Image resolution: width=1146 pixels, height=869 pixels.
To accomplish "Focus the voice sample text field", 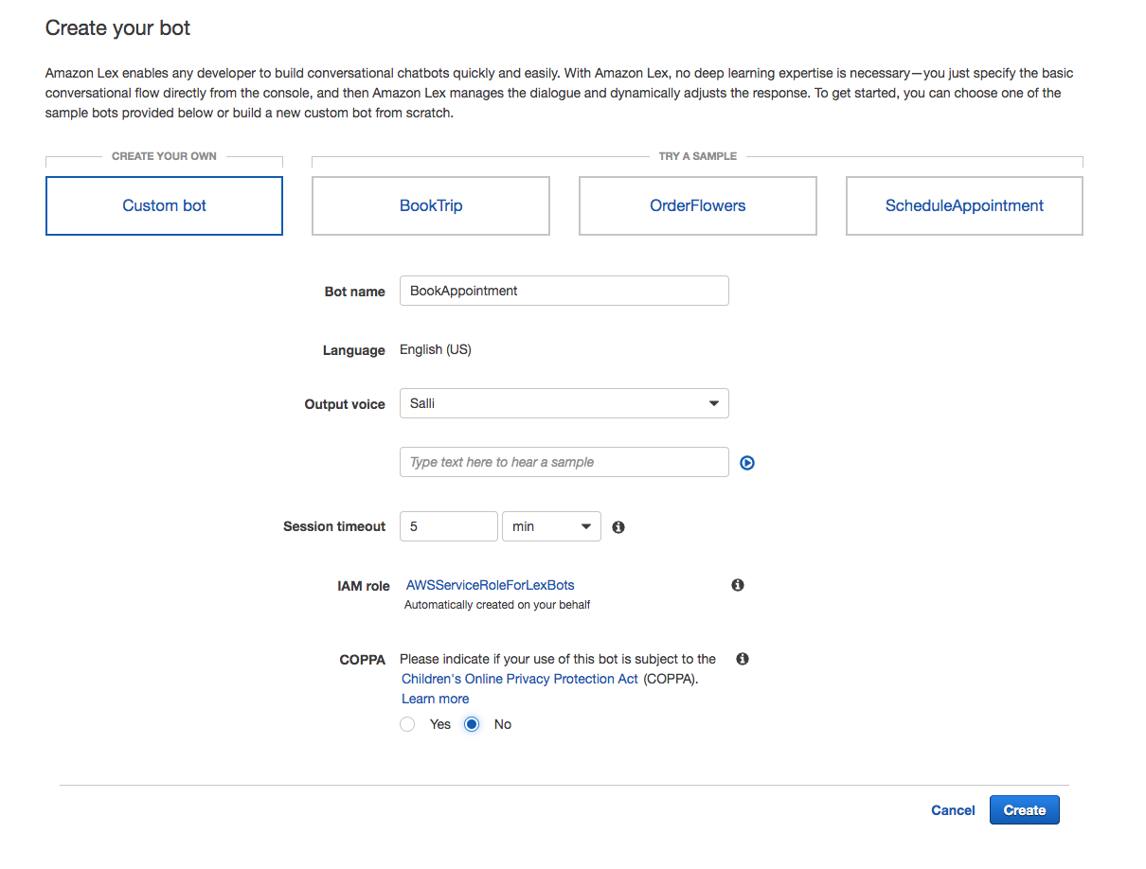I will point(564,462).
